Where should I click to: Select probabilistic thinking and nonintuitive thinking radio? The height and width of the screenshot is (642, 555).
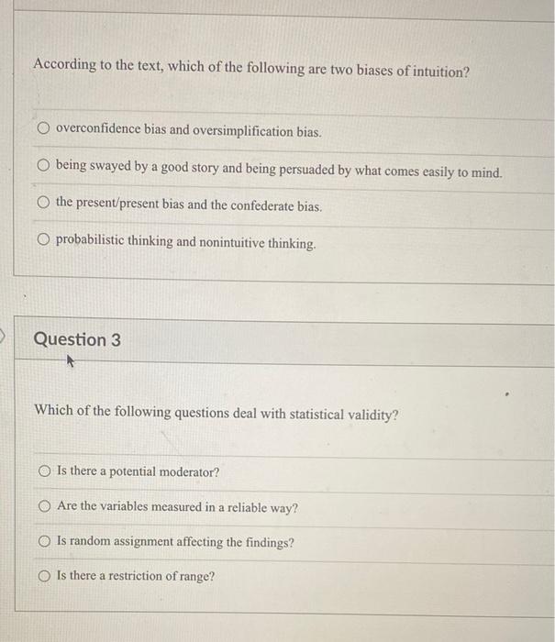(x=43, y=239)
